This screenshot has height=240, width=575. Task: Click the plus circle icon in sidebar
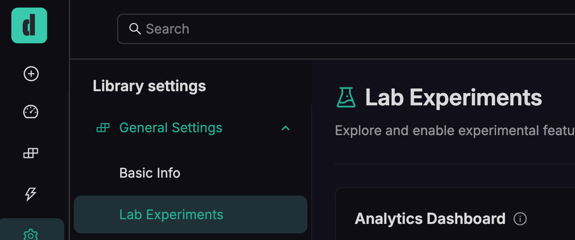pyautogui.click(x=31, y=74)
